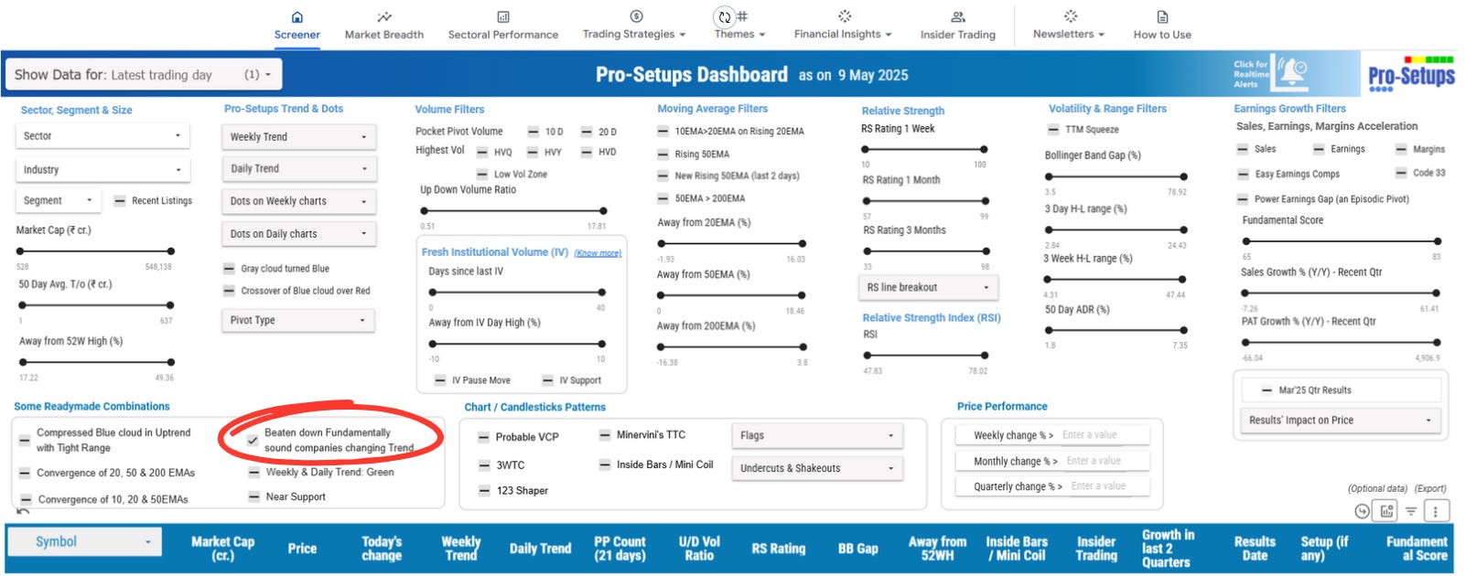The height and width of the screenshot is (576, 1466).
Task: Open Dots on Daily charts dropdown
Action: (298, 234)
